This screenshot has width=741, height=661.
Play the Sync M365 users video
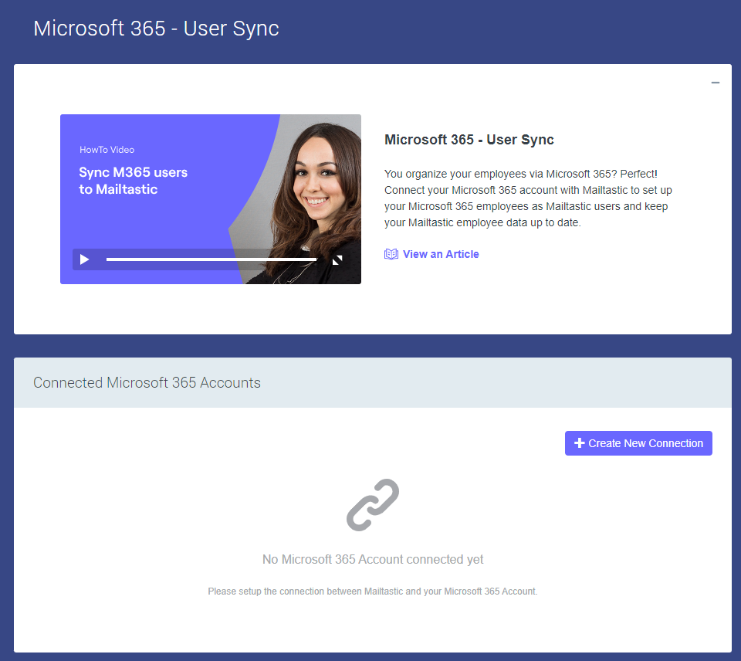pyautogui.click(x=85, y=259)
